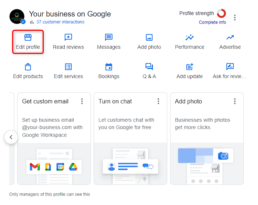258x205 pixels.
Task: Open the Add photo card title
Action: (x=189, y=102)
